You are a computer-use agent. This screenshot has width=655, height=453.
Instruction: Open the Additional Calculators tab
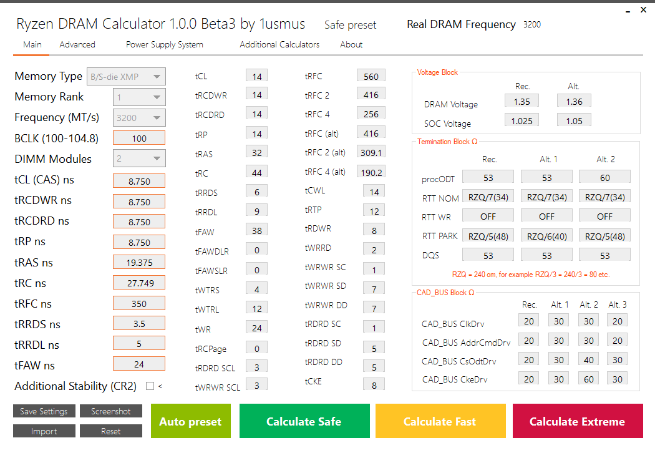pyautogui.click(x=279, y=44)
